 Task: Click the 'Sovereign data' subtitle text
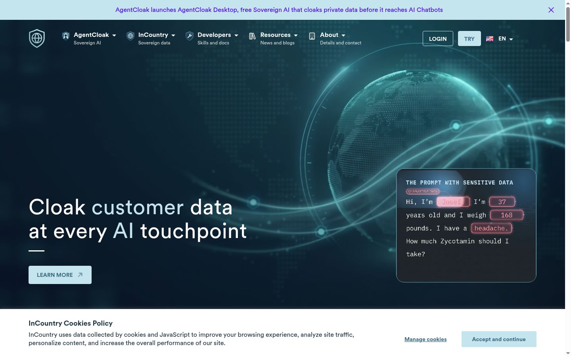pyautogui.click(x=154, y=43)
